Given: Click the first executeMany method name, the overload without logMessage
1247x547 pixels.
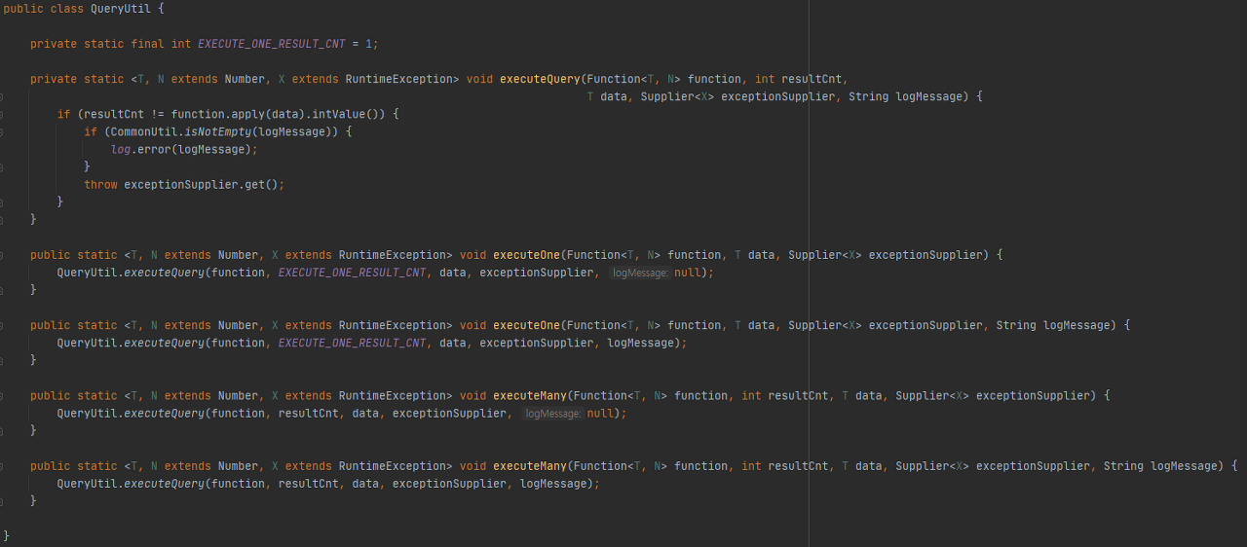Looking at the screenshot, I should tap(530, 395).
